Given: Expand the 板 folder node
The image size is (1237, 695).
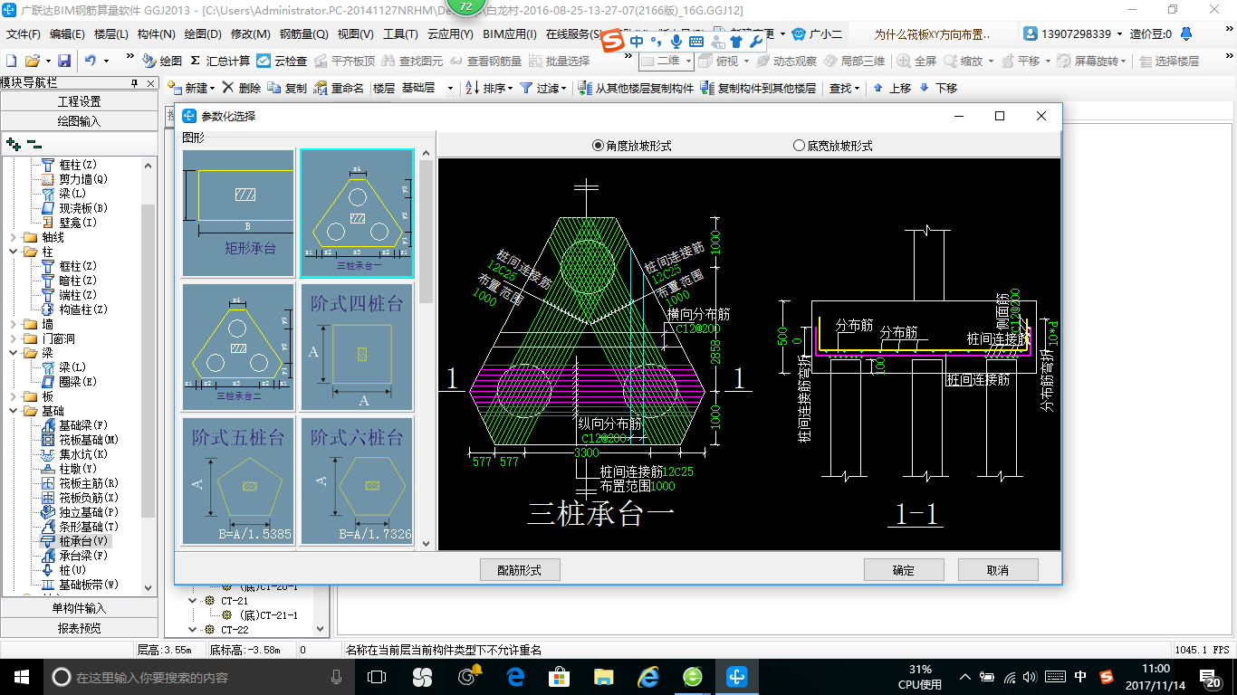Looking at the screenshot, I should (x=13, y=396).
